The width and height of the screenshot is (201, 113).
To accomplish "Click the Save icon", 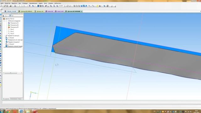I will click(7, 6).
